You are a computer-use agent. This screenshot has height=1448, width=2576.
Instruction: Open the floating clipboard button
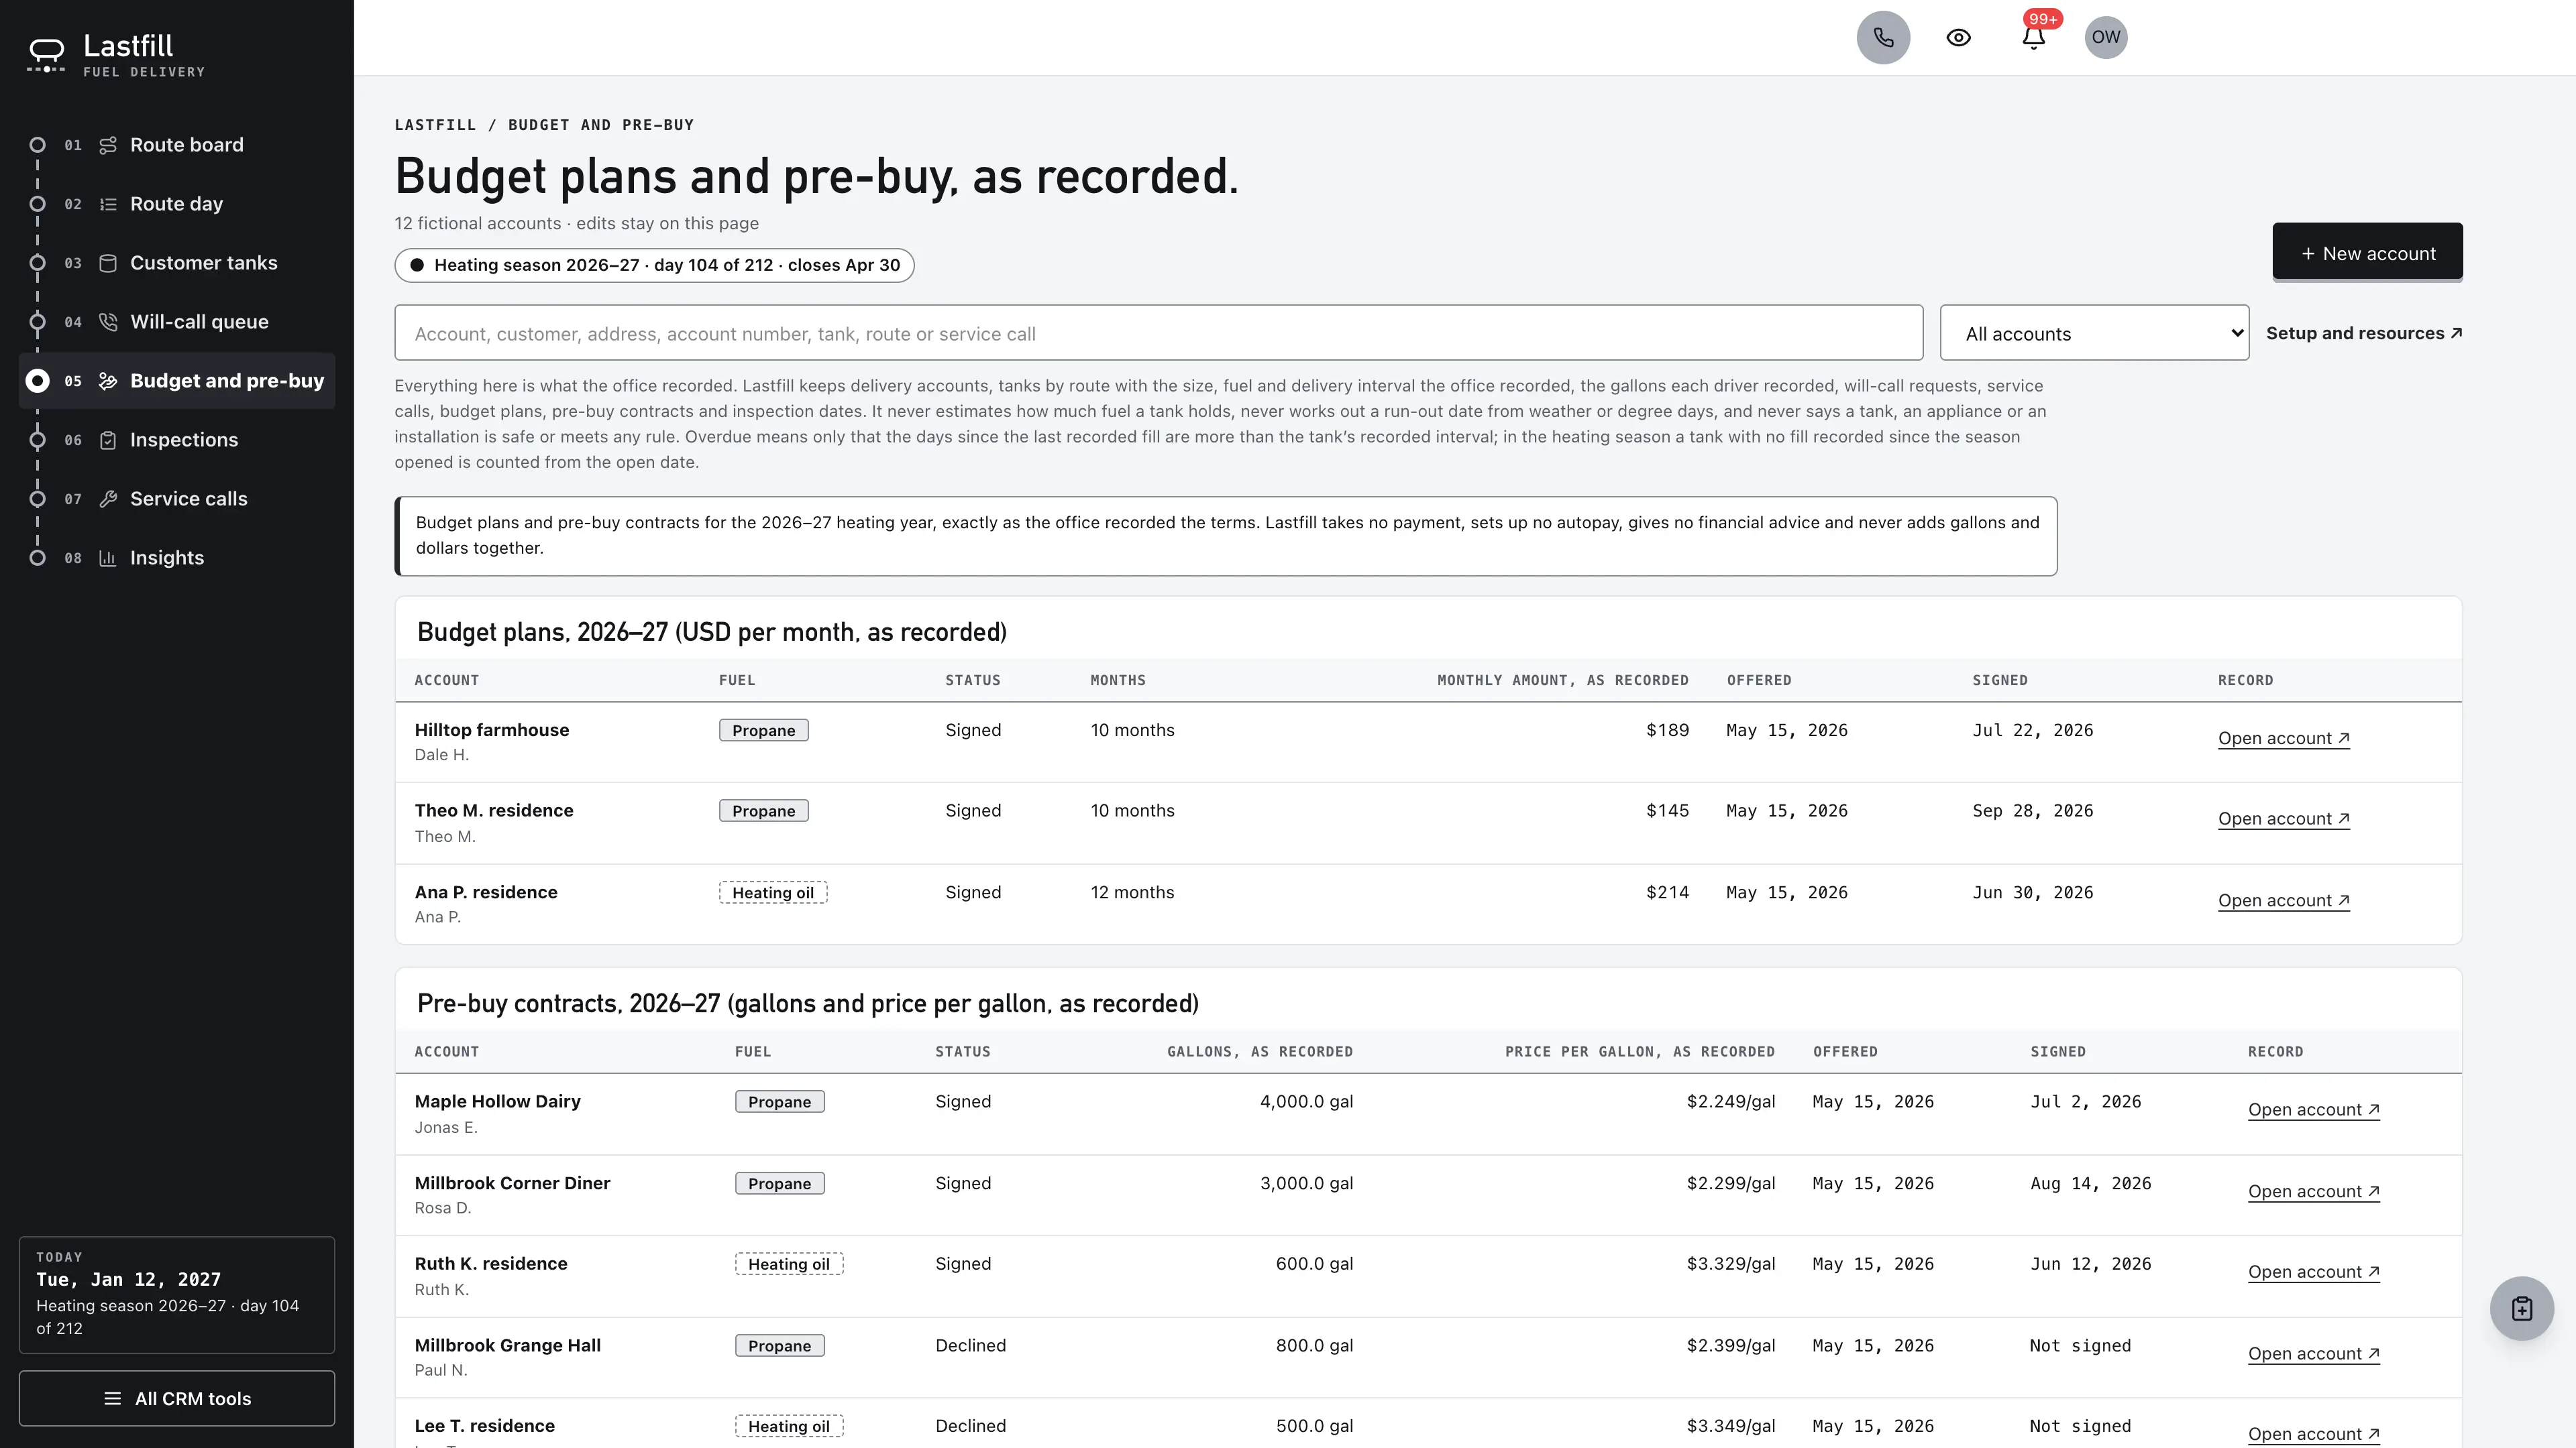coord(2521,1308)
